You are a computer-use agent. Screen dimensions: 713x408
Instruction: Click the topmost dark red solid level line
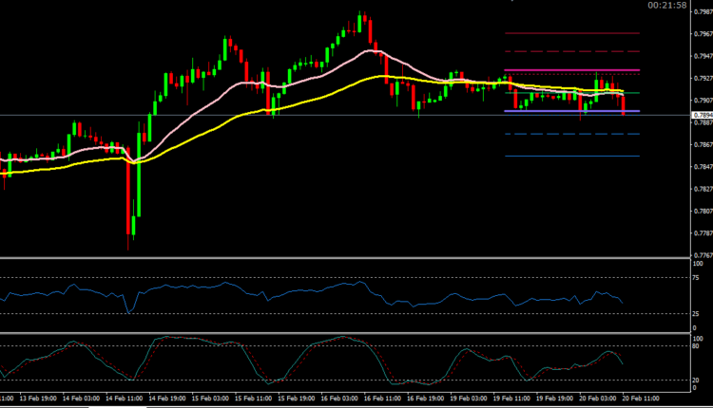(570, 33)
